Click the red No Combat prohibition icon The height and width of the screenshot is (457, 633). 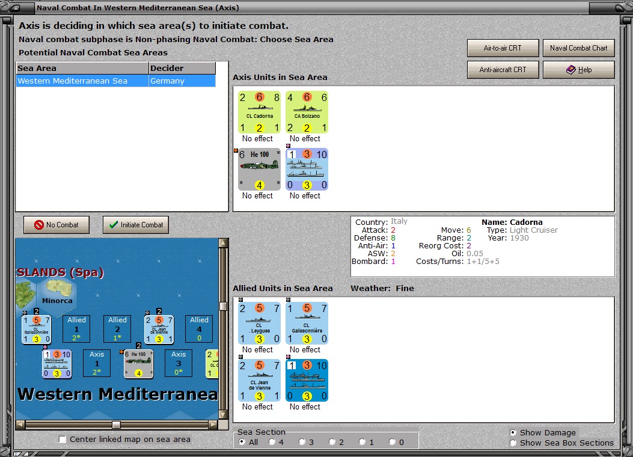38,225
